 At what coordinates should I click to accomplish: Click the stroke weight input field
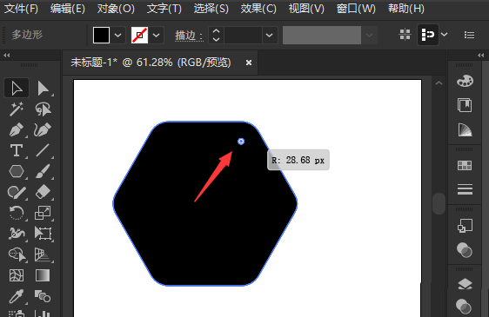pyautogui.click(x=243, y=35)
